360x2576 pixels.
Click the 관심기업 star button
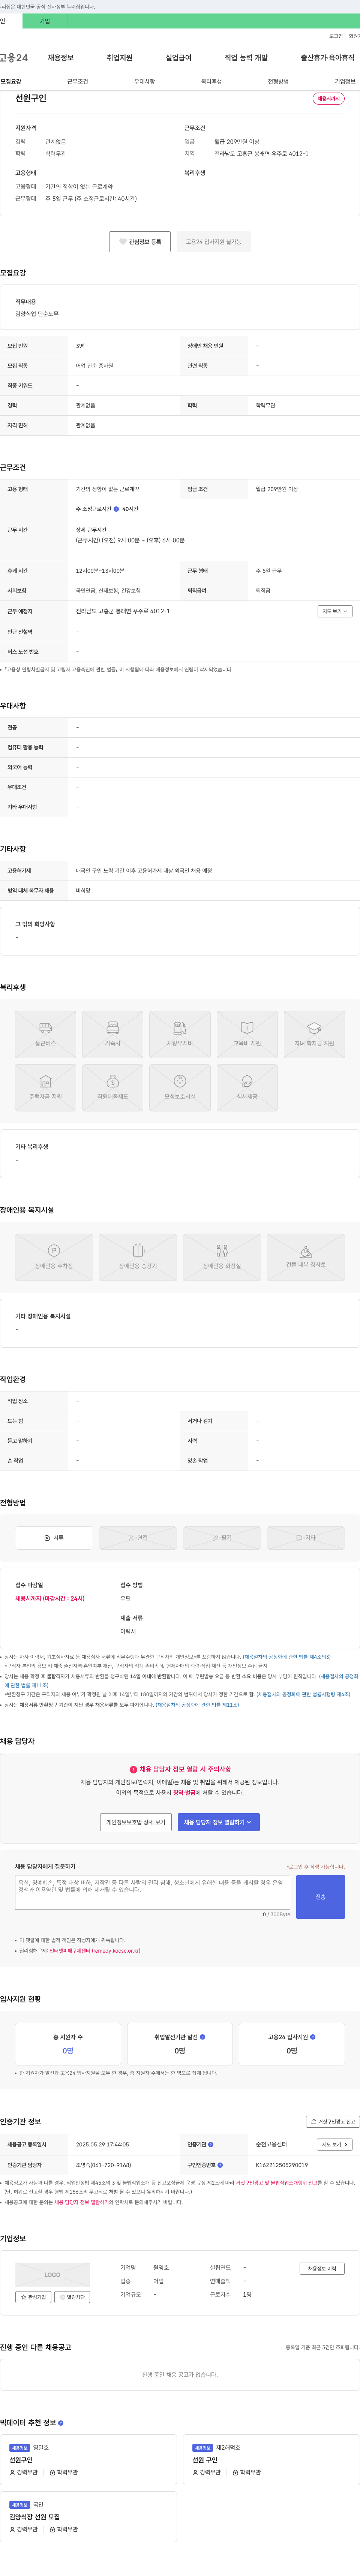click(x=33, y=2297)
